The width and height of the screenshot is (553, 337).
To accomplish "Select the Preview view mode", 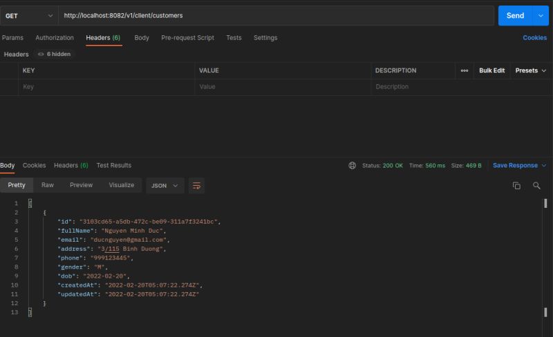I will pos(81,185).
